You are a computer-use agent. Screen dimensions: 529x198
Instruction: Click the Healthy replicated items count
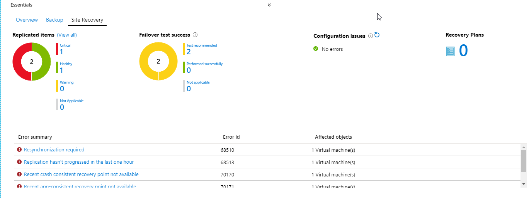tap(61, 70)
